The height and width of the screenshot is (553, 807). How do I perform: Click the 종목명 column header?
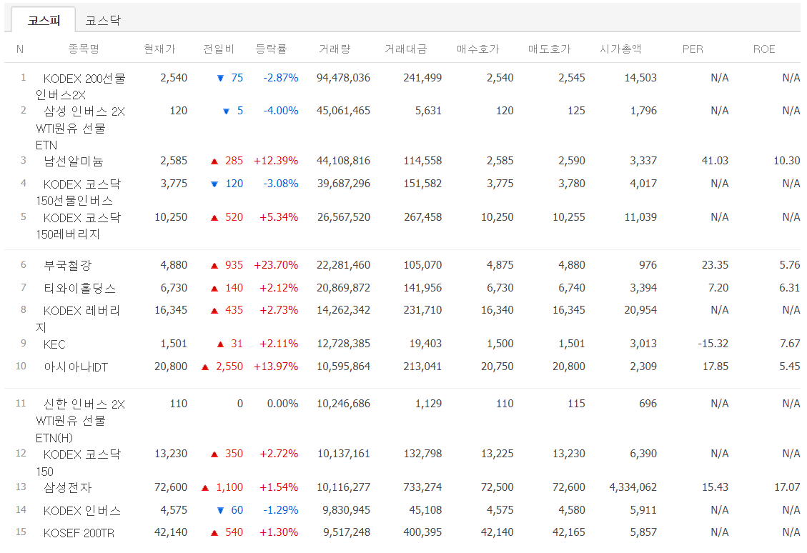84,49
